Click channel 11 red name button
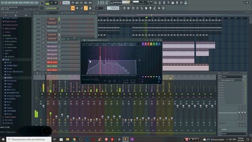This screenshot has width=252, height=142. tap(52, 62)
